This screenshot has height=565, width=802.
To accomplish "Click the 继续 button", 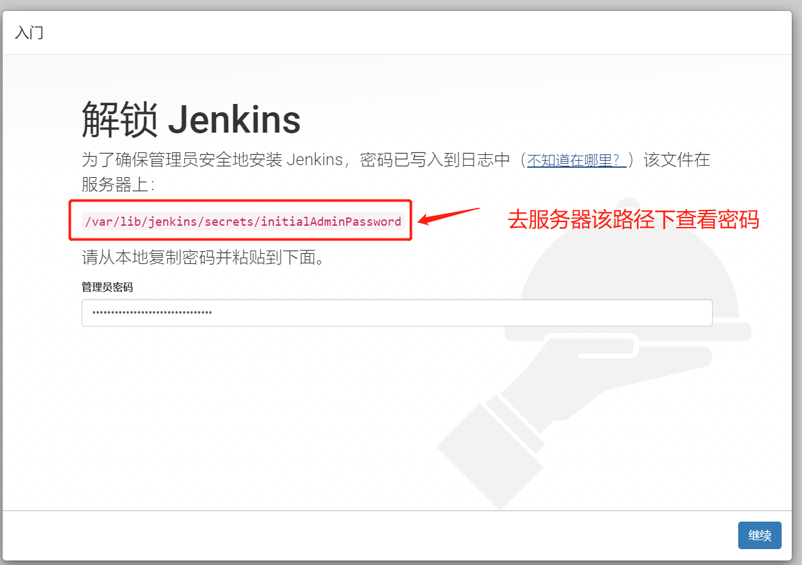I will tap(759, 536).
